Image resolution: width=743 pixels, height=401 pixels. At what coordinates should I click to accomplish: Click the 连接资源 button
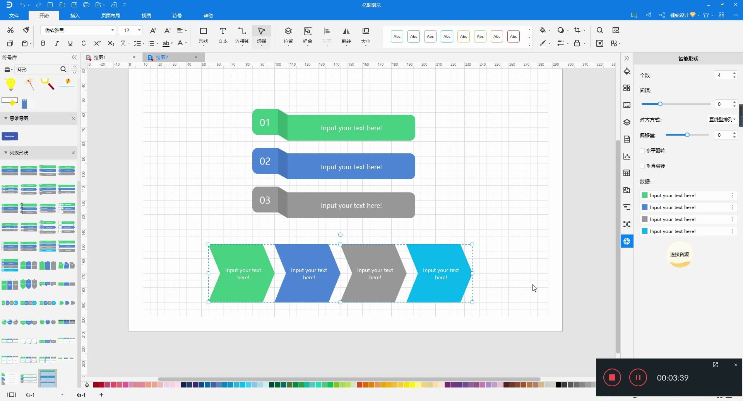(x=680, y=254)
